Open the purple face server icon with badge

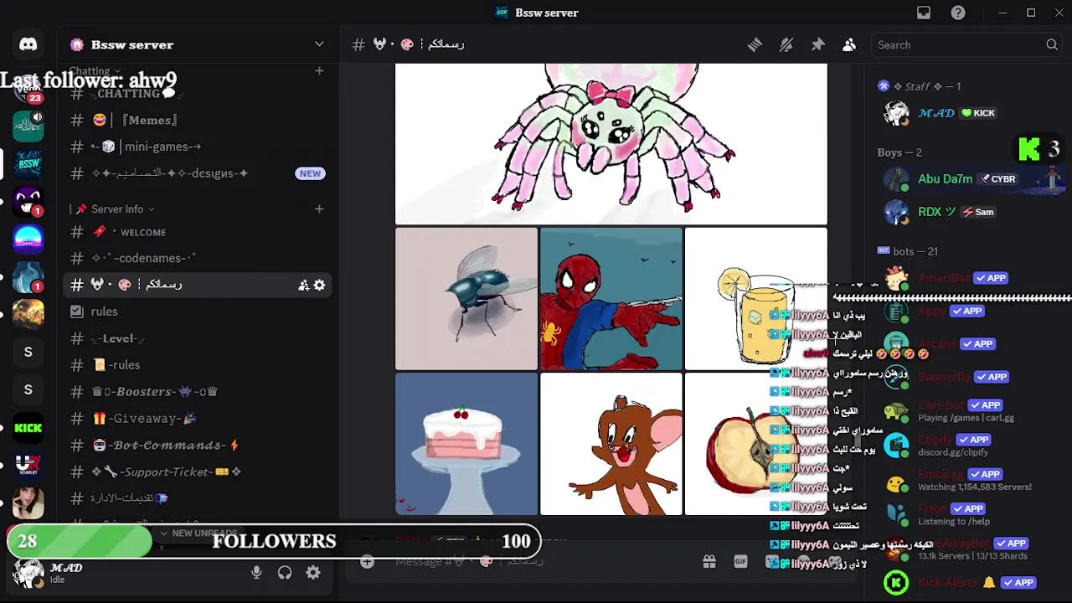(28, 200)
